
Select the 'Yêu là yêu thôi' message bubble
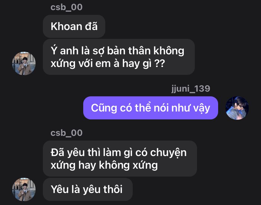(x=88, y=189)
